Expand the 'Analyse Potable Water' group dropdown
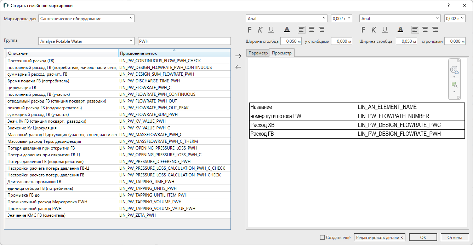The image size is (473, 245). [x=86, y=41]
